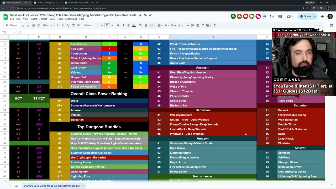This screenshot has width=336, height=189.
Task: Open the text color picker
Action: pos(134,25)
